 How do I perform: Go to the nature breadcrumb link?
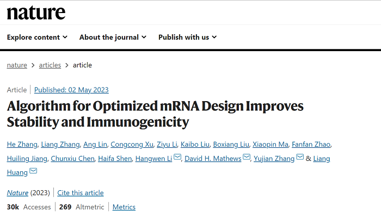click(17, 65)
